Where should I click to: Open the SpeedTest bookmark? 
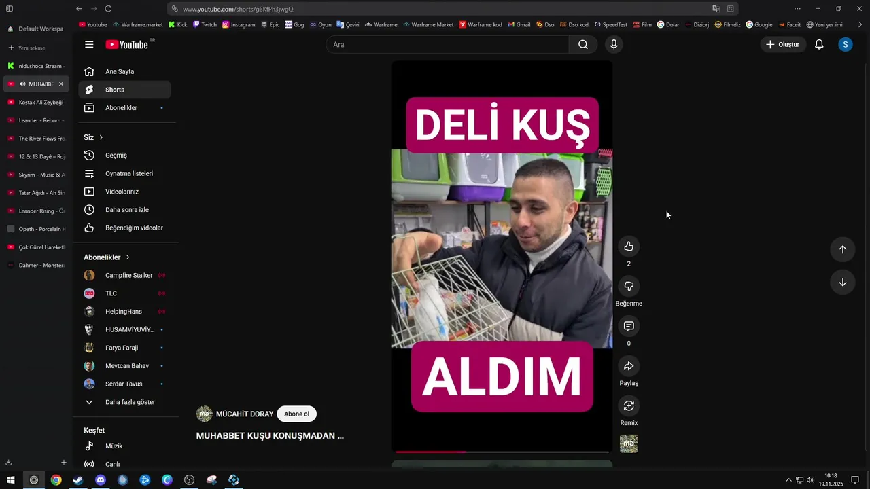coord(611,24)
